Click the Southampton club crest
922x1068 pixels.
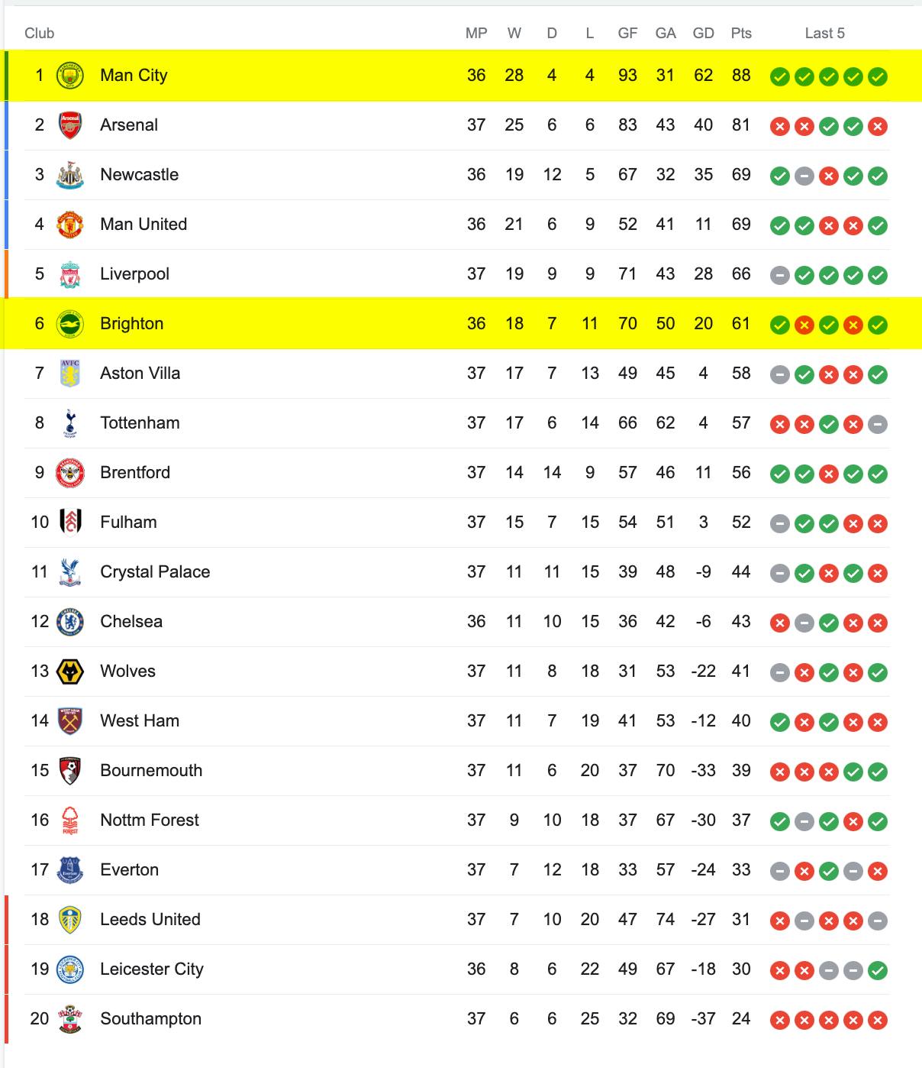(70, 1019)
